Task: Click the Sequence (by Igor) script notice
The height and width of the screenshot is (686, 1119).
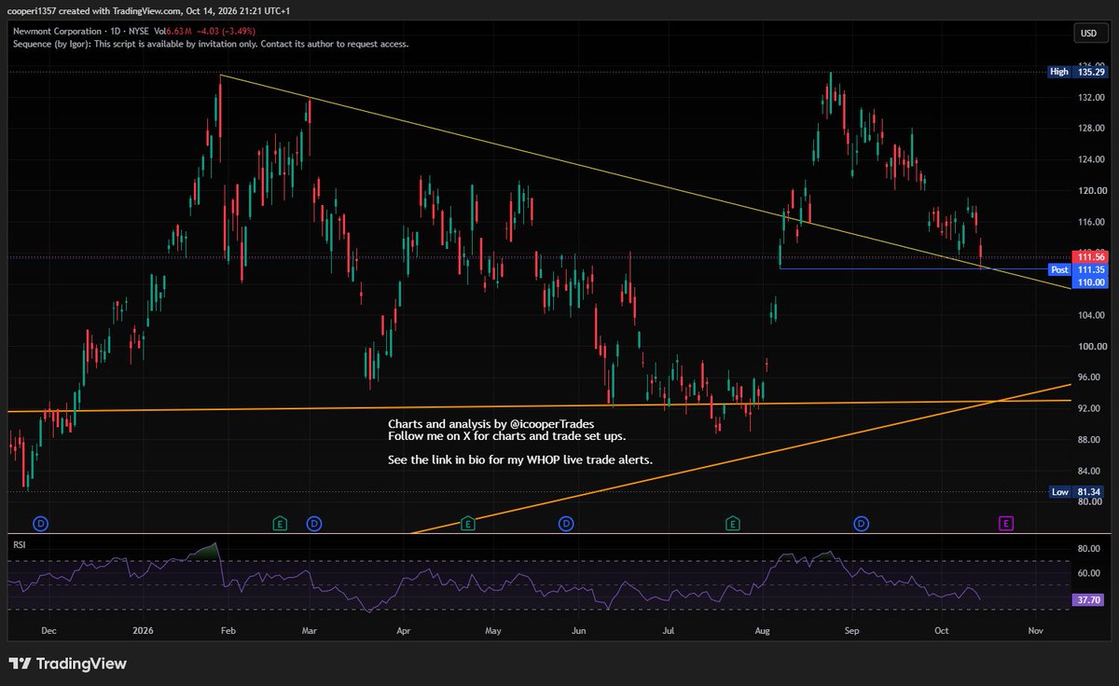Action: (x=210, y=44)
